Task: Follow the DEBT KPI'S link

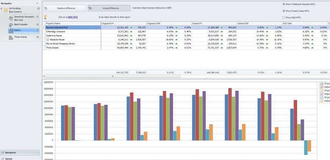Action: pyautogui.click(x=73, y=17)
